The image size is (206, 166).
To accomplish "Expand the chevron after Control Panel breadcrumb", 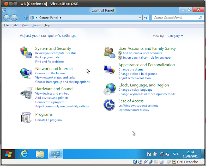I will pos(61,18).
